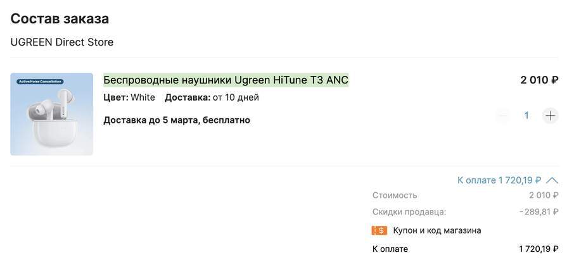Visit the UGREEN Direct Store seller page
The image size is (567, 267).
point(62,42)
